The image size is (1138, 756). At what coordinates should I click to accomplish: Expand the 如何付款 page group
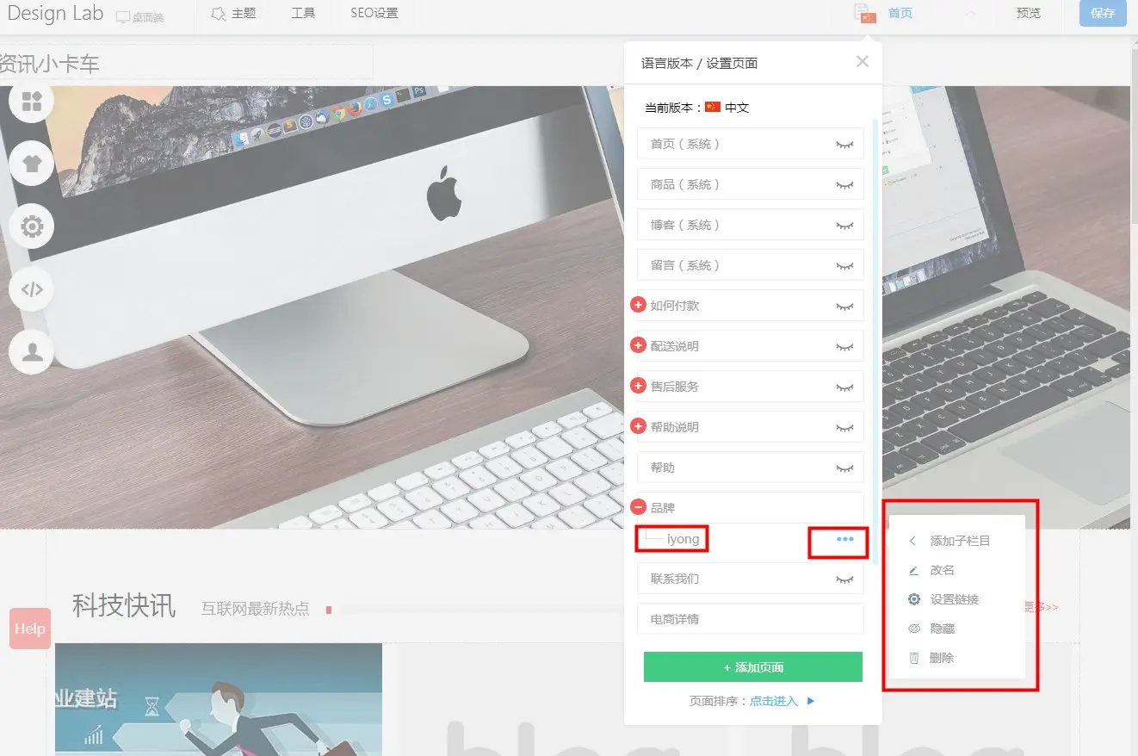639,305
